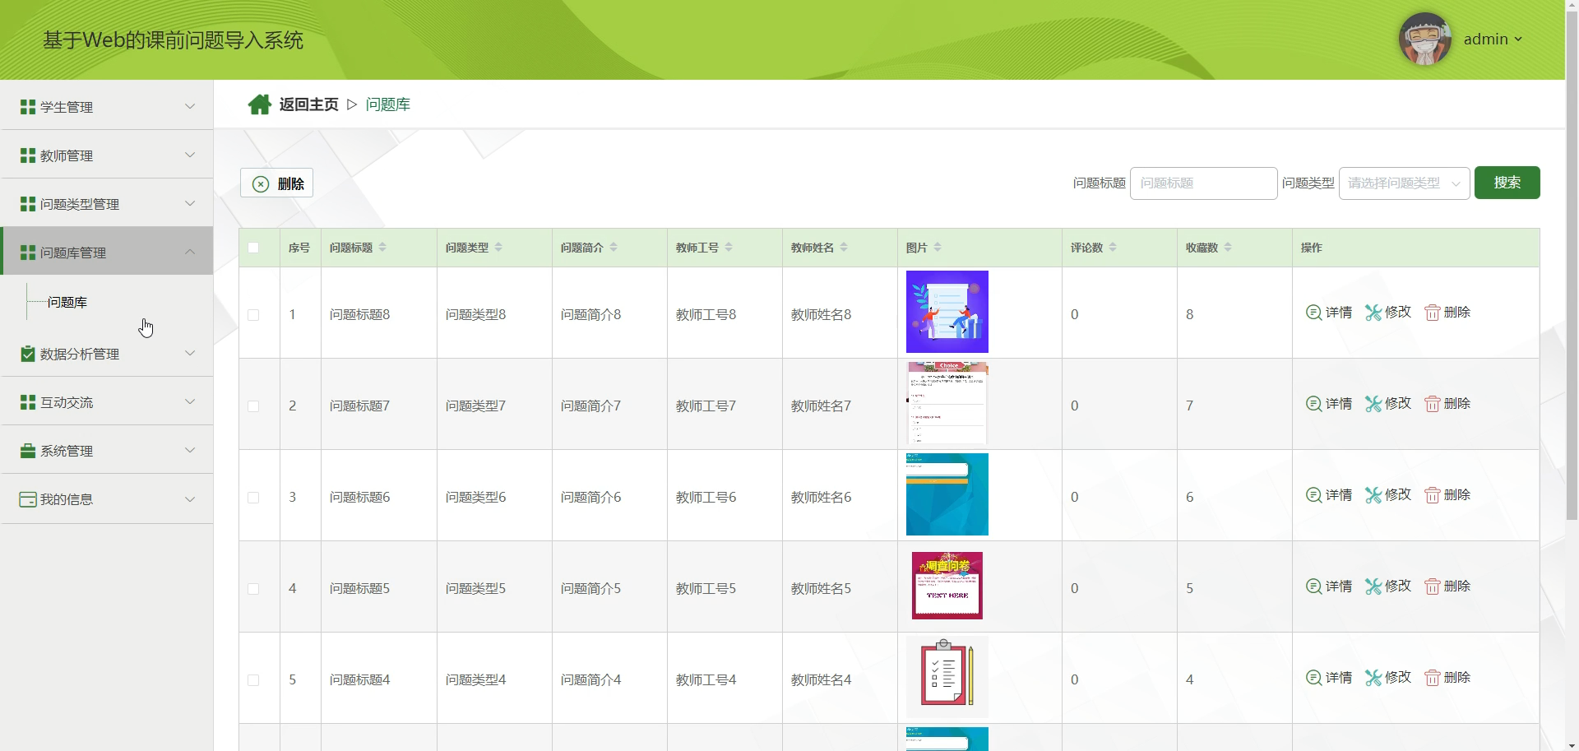Expand 问题类型管理 menu chevron
1579x751 pixels.
click(190, 203)
